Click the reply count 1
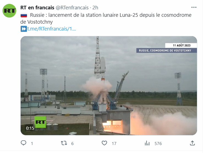Viewport: 203px width, 153px height. (x=32, y=144)
